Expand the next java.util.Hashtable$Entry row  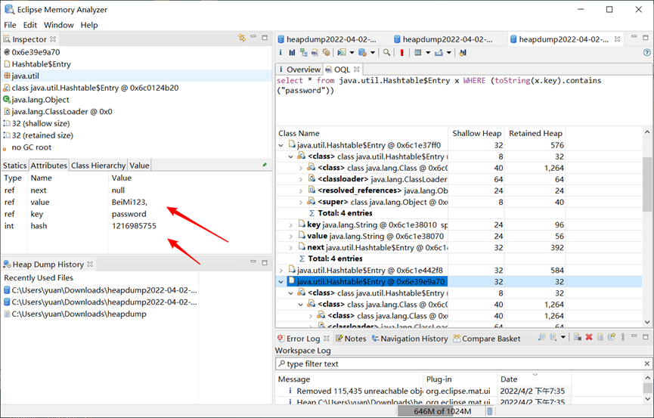[291, 247]
